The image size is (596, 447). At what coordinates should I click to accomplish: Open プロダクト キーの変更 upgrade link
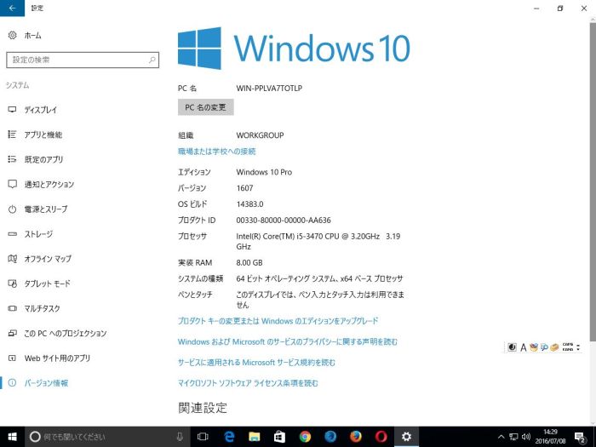pos(278,321)
